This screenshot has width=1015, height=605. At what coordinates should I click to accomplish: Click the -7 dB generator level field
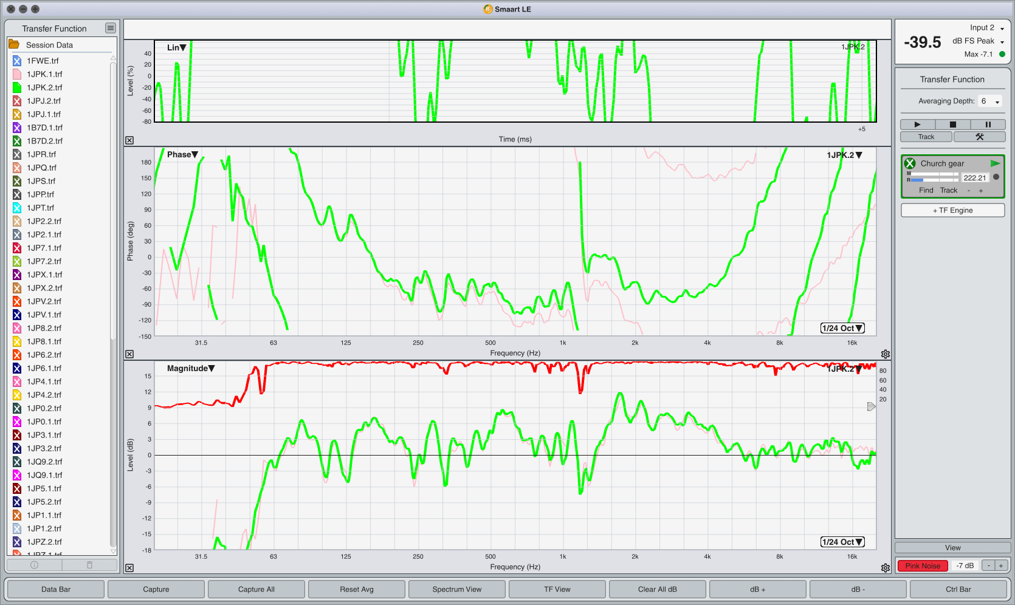click(965, 566)
